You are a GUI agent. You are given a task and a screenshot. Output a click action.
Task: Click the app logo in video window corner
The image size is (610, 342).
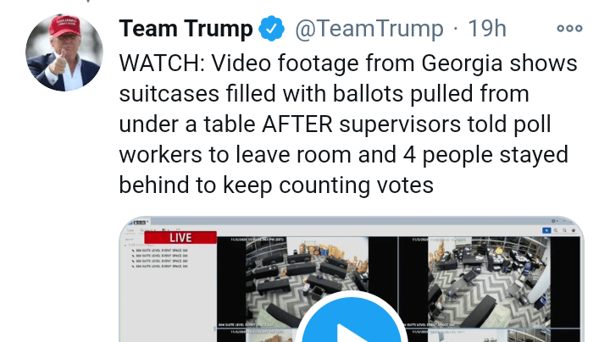coord(139,223)
